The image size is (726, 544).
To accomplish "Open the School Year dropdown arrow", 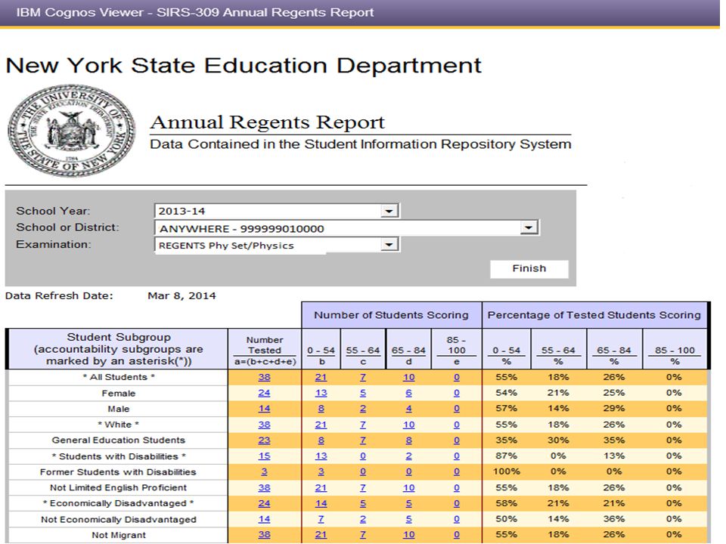I will tap(389, 211).
